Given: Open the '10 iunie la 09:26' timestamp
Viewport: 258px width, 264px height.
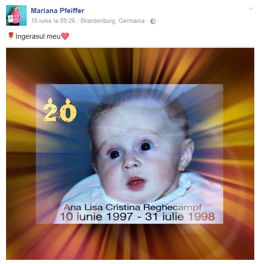Looking at the screenshot, I should [53, 21].
